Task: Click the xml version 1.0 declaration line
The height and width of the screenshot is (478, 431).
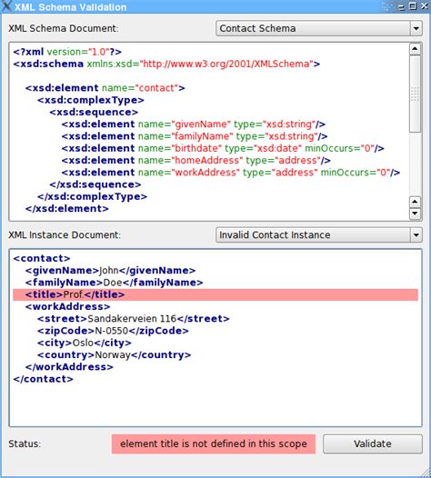Action: 67,52
